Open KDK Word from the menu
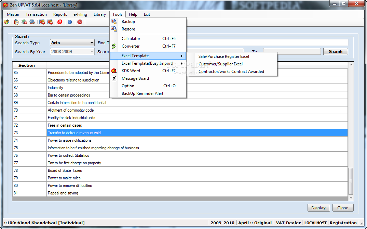This screenshot has width=367, height=229. click(148, 71)
